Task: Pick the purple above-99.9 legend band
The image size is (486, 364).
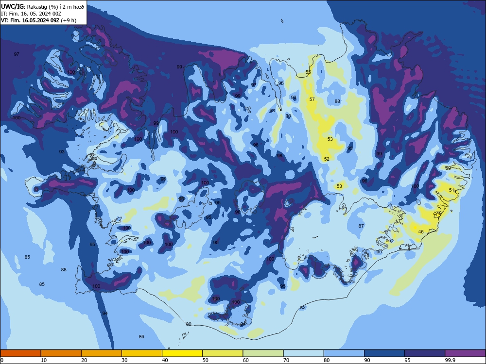Action: click(465, 353)
